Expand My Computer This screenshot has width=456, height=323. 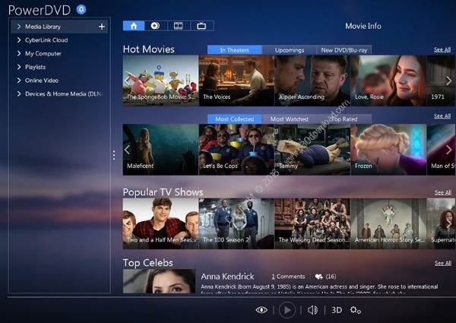19,53
